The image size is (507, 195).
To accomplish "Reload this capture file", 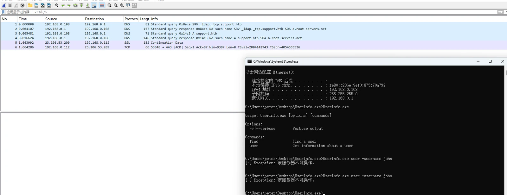I will [x=49, y=5].
